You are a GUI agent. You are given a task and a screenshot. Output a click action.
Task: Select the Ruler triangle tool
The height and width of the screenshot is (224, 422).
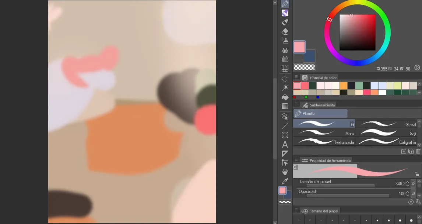click(285, 154)
